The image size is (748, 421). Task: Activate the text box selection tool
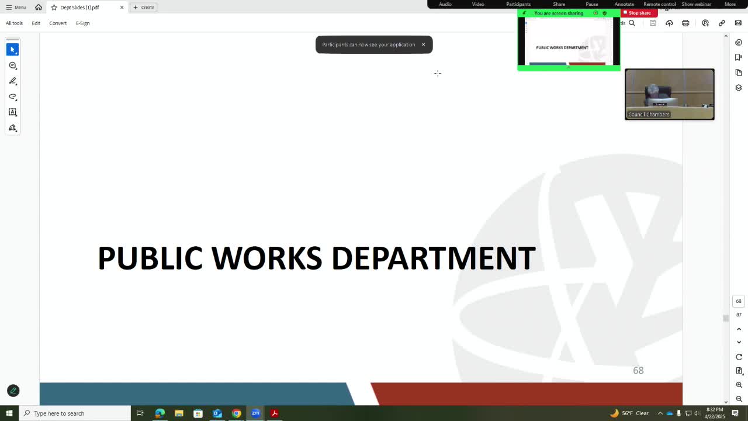coord(13,112)
